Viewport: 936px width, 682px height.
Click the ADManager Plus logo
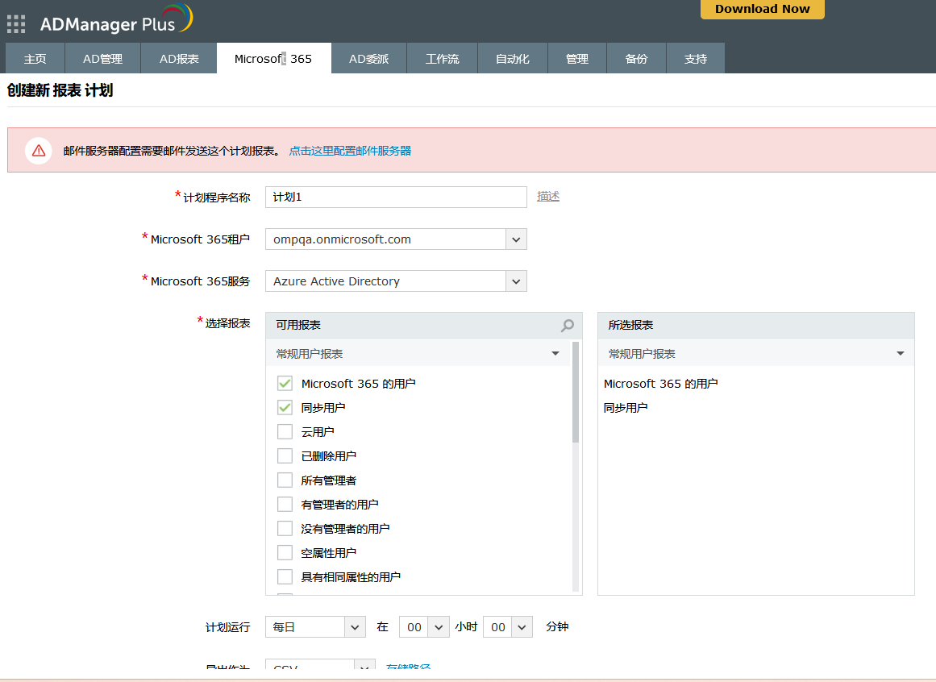pos(116,19)
